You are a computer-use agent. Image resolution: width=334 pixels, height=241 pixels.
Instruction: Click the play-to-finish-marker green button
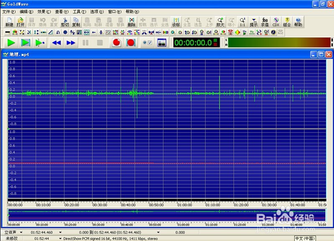[x=40, y=43]
